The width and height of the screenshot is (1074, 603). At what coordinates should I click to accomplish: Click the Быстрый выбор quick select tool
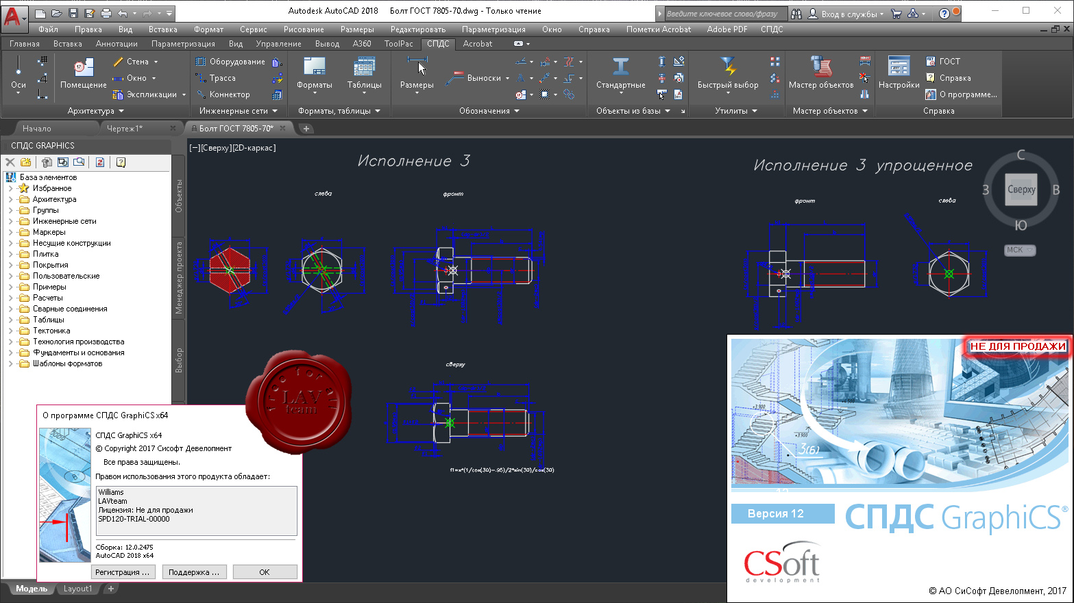click(x=728, y=74)
